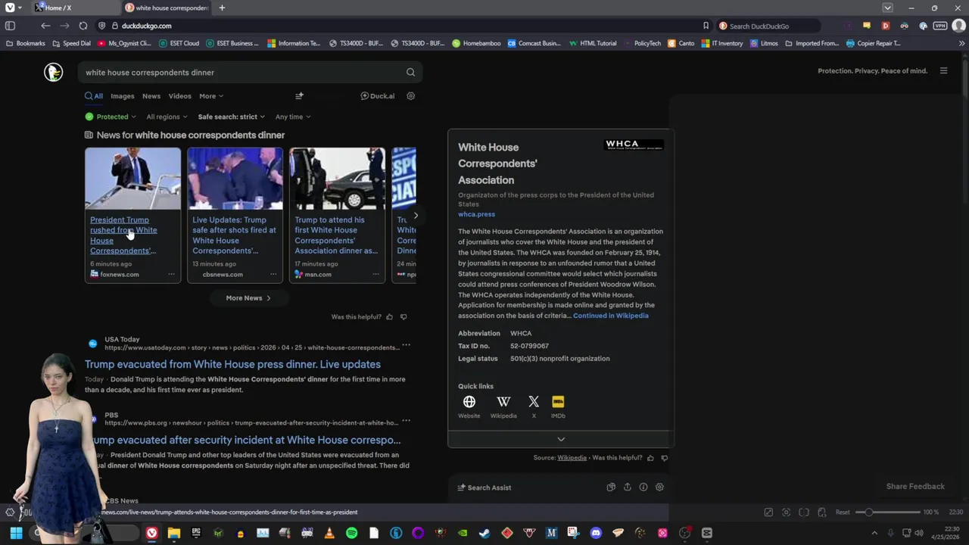
Task: Bookmark this page icon in address bar
Action: point(706,26)
